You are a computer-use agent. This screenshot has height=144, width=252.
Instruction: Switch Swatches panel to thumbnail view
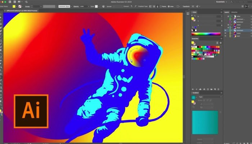tap(220, 43)
